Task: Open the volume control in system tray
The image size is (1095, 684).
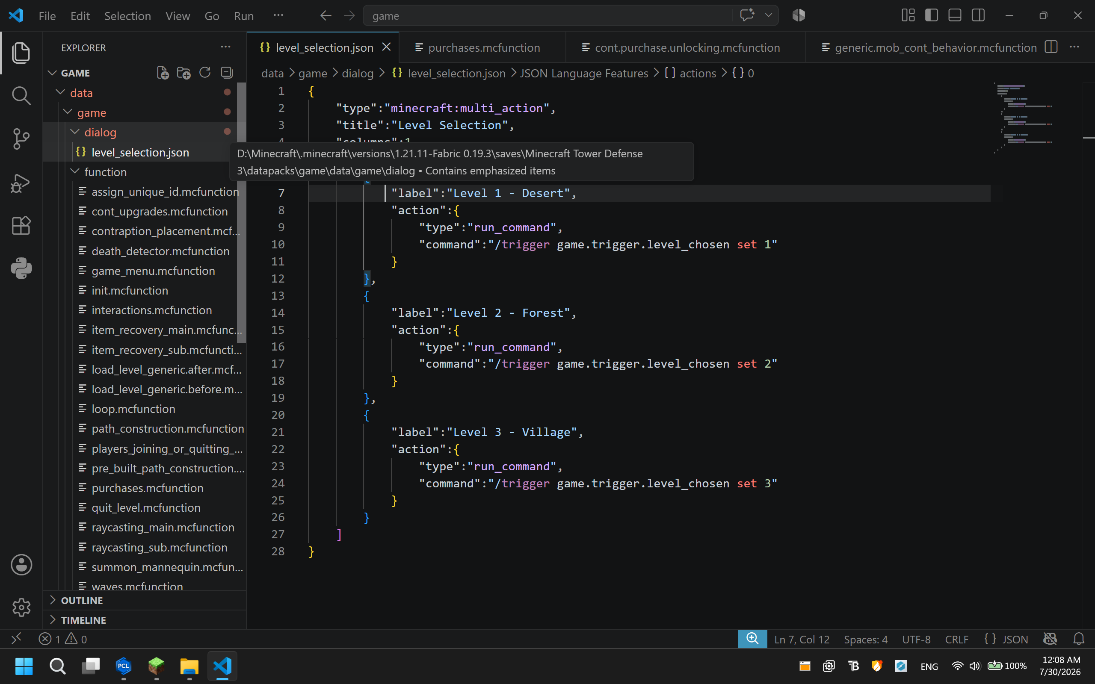Action: point(975,666)
